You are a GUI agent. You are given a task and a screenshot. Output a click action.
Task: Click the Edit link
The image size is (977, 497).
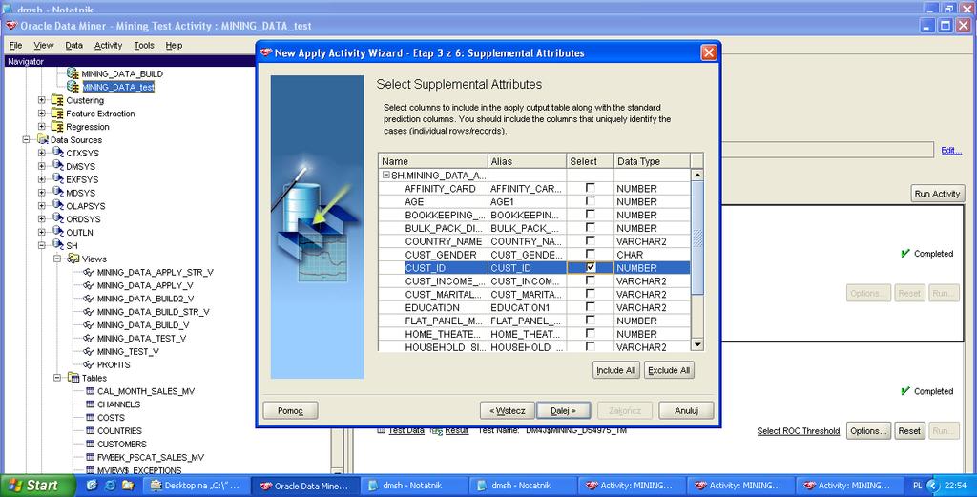951,150
